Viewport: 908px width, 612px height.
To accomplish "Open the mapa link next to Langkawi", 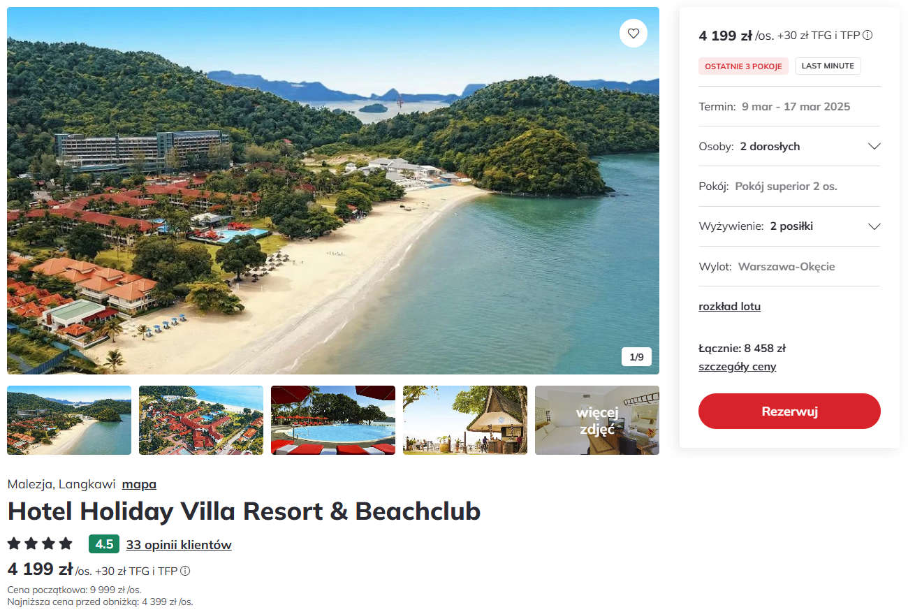I will (x=139, y=484).
